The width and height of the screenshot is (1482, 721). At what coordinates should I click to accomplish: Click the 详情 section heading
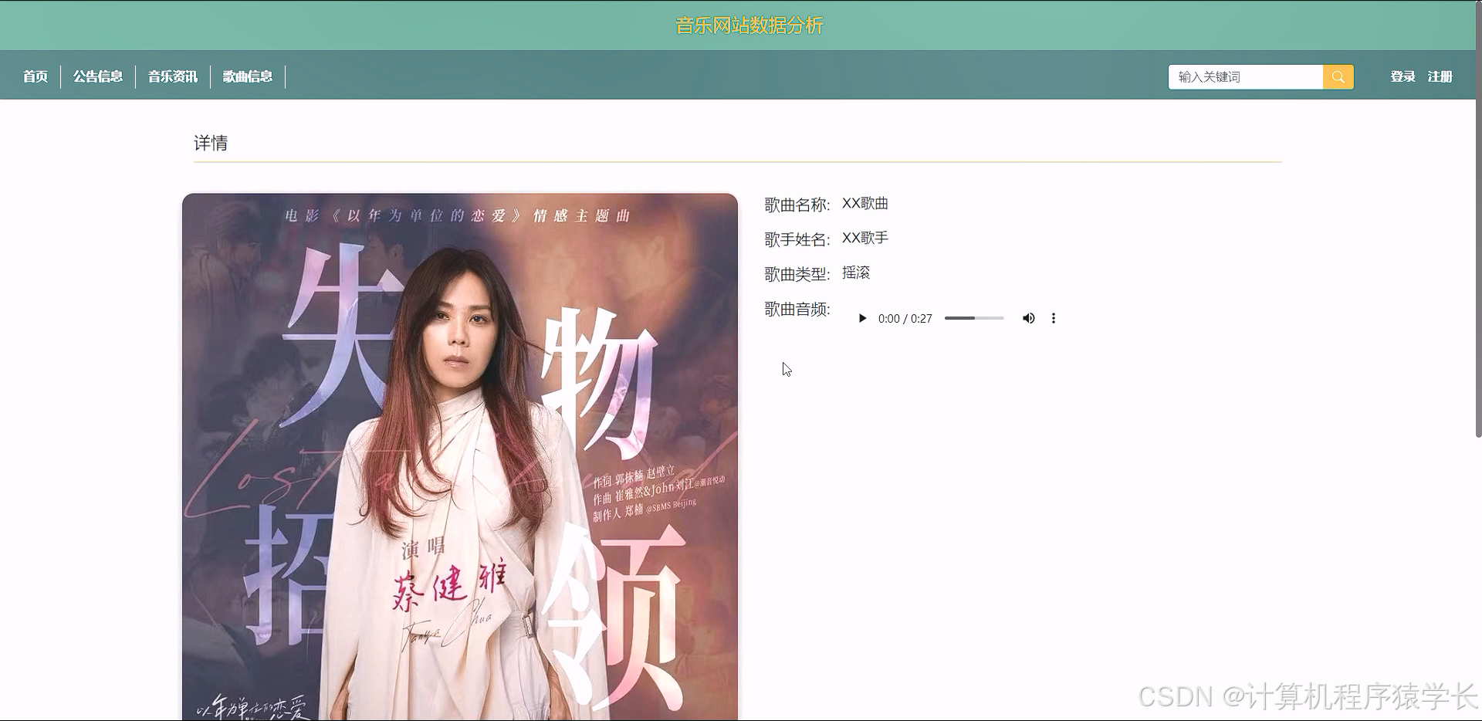pyautogui.click(x=211, y=143)
